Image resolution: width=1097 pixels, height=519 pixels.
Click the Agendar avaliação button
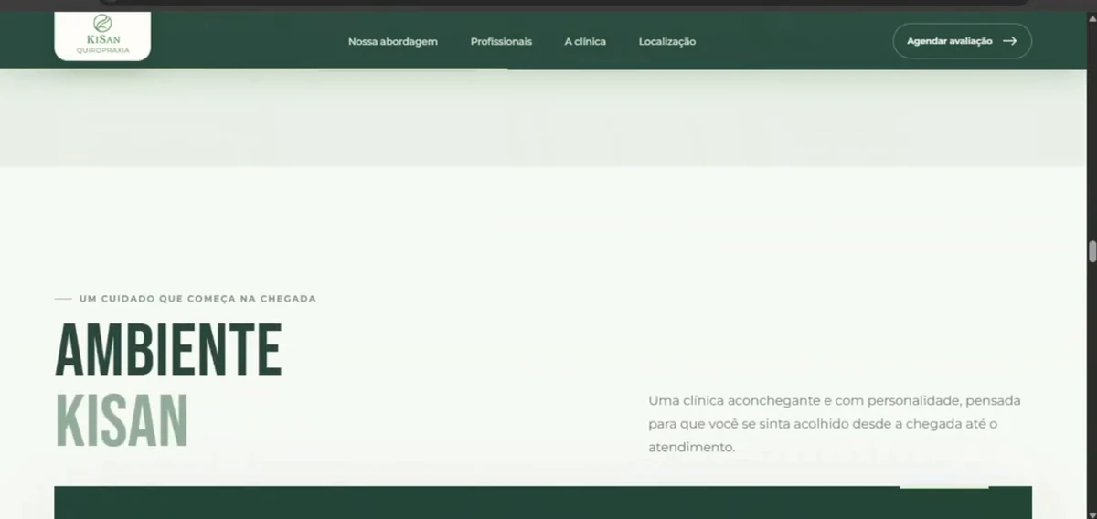coord(962,41)
